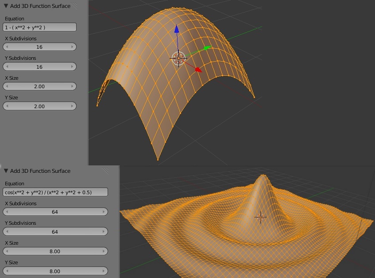Decrease bottom panel X Subdivisions value 64
This screenshot has height=278, width=375.
point(7,211)
